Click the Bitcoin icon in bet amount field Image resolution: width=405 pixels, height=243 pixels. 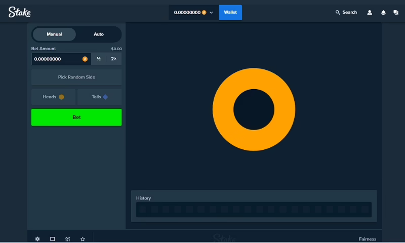point(85,59)
